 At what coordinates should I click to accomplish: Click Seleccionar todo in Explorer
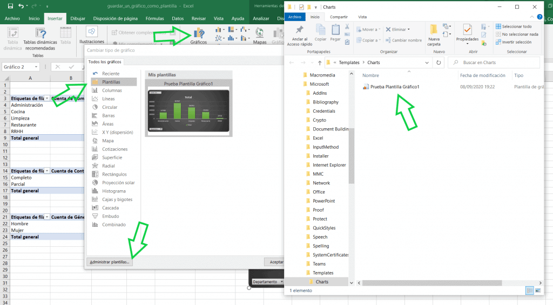click(514, 26)
